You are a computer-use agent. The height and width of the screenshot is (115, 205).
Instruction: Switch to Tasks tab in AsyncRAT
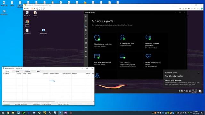coord(38,71)
